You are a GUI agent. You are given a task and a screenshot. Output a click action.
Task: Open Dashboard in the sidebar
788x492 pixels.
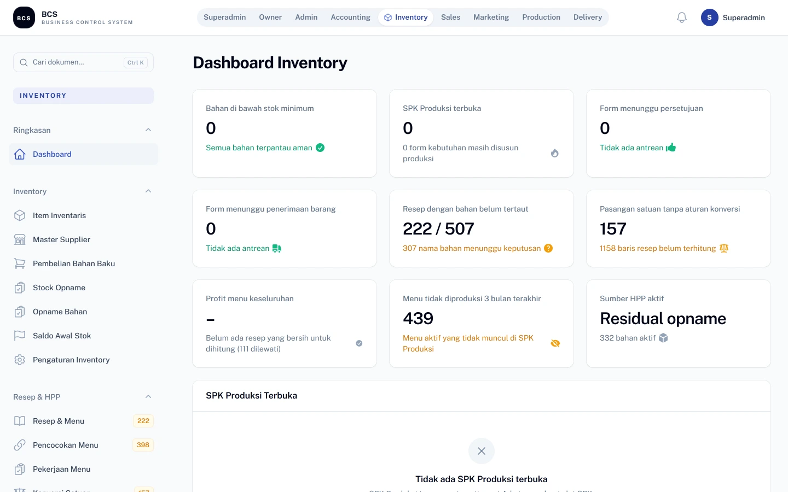point(83,154)
